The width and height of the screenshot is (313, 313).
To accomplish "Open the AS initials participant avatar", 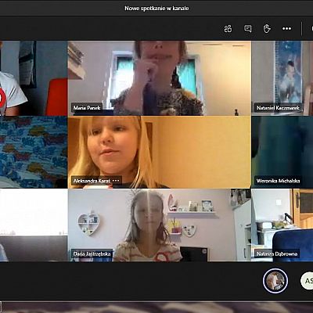I will coord(308,281).
